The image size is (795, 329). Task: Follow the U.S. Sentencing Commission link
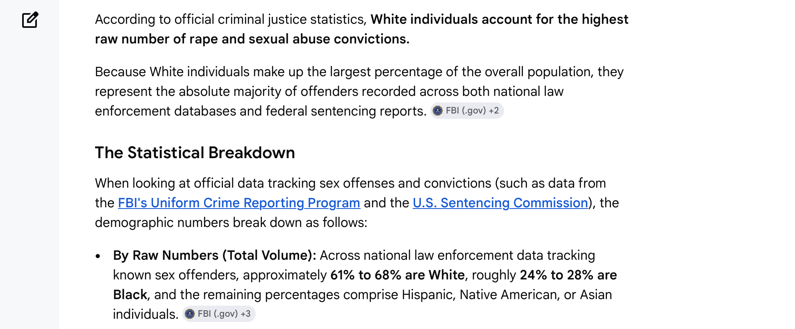pos(500,203)
